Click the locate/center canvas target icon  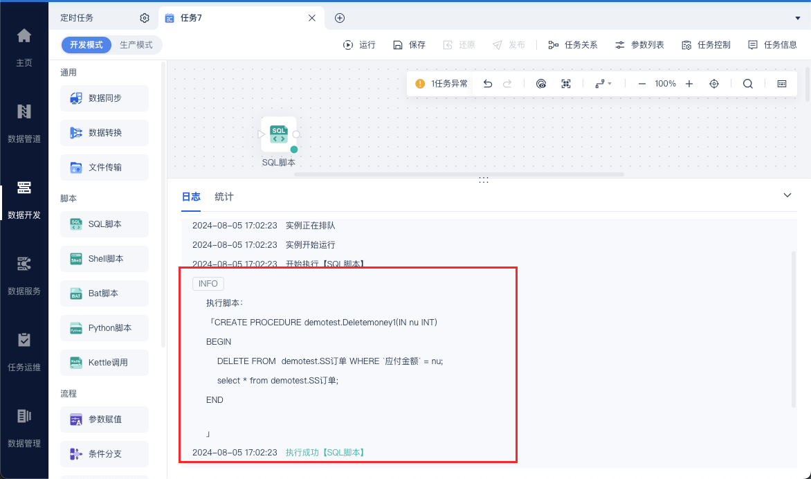(713, 84)
